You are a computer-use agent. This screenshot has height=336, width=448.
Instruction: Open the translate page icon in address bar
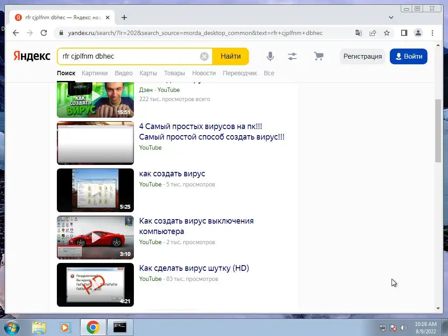click(x=359, y=33)
